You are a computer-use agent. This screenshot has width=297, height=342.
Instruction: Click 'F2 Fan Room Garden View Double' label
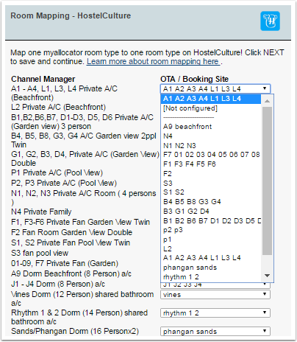click(71, 232)
